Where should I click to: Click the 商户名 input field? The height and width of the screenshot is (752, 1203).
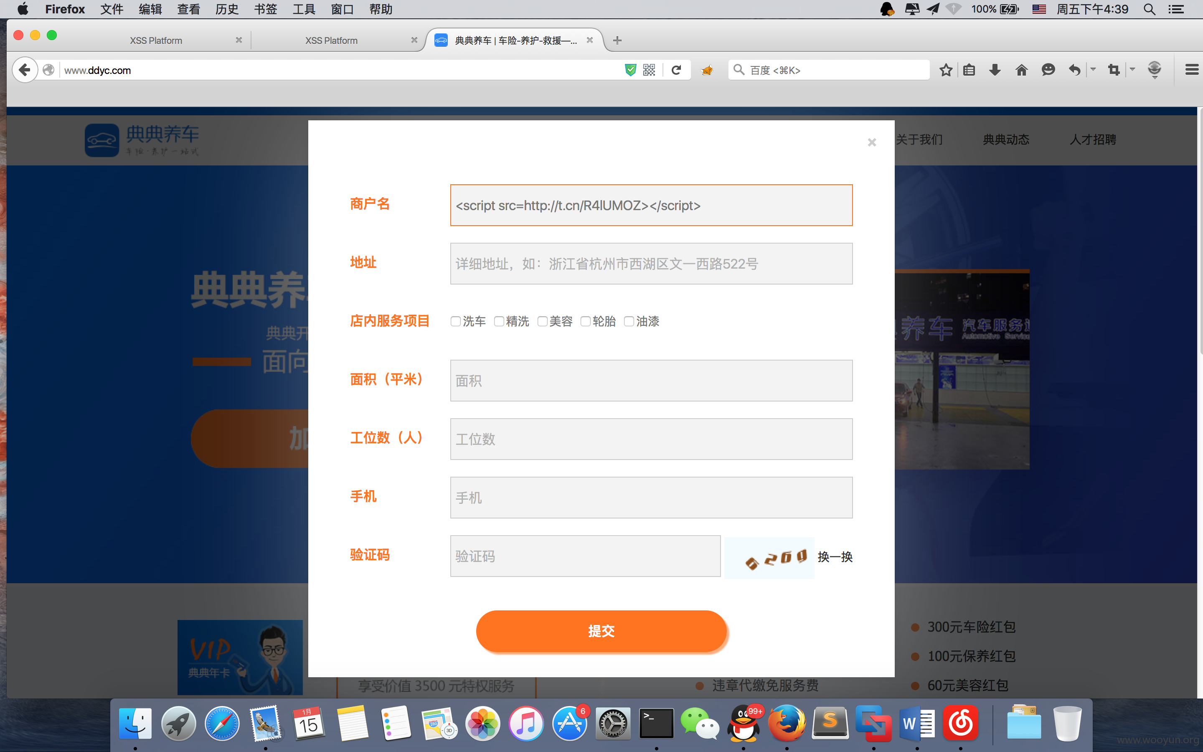(651, 205)
